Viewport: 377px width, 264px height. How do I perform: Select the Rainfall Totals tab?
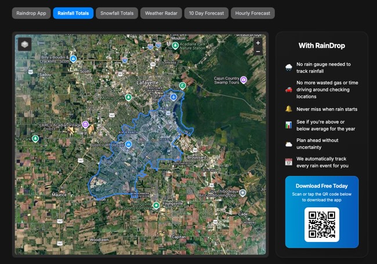coord(73,13)
